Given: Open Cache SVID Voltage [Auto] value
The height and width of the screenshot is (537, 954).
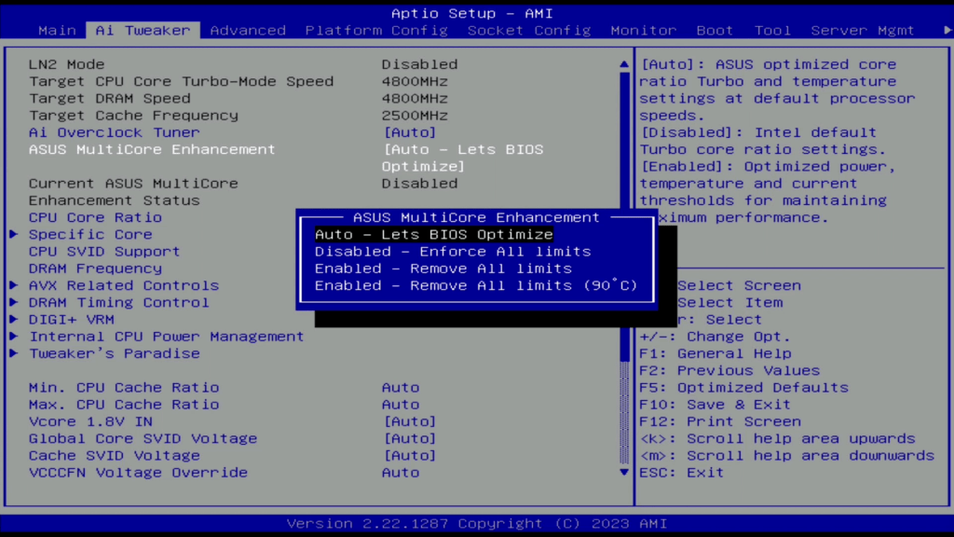Looking at the screenshot, I should [410, 455].
